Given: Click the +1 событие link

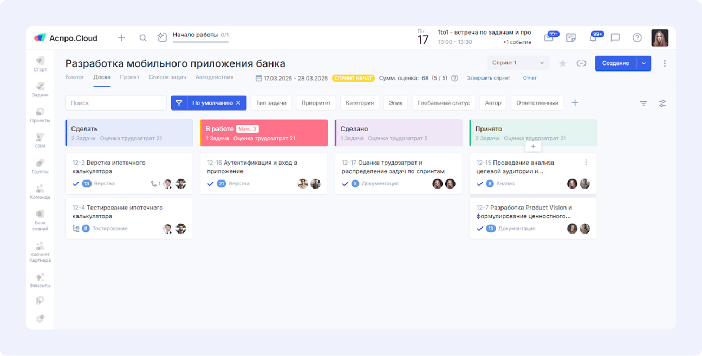Looking at the screenshot, I should point(517,42).
